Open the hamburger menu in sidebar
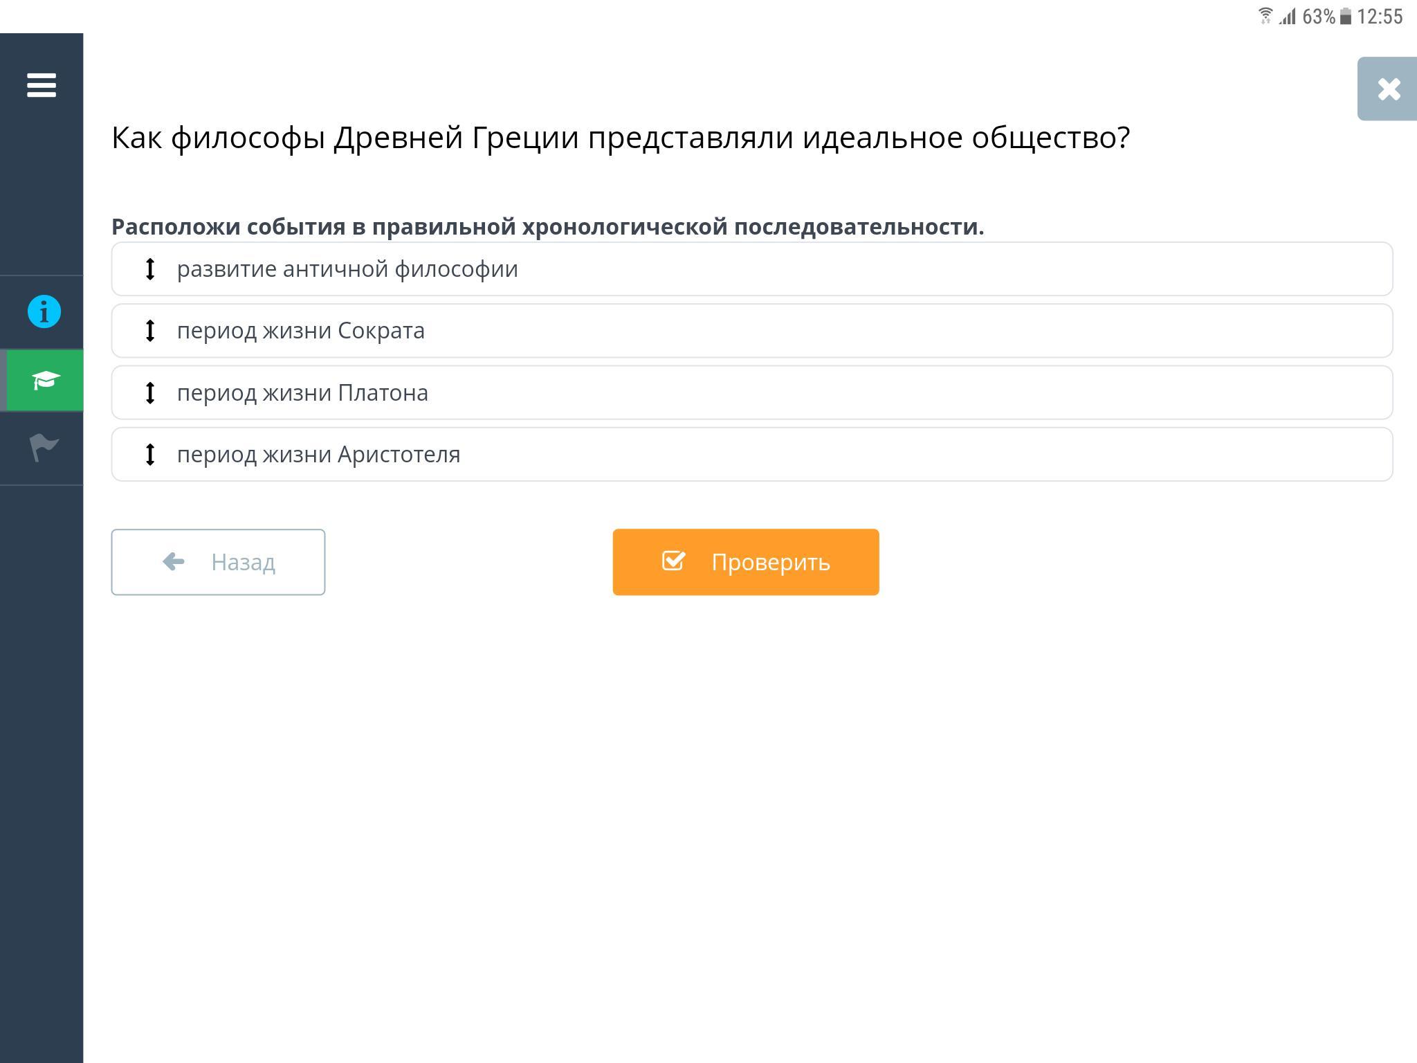 42,85
